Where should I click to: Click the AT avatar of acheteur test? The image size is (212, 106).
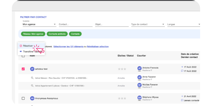[32, 69]
